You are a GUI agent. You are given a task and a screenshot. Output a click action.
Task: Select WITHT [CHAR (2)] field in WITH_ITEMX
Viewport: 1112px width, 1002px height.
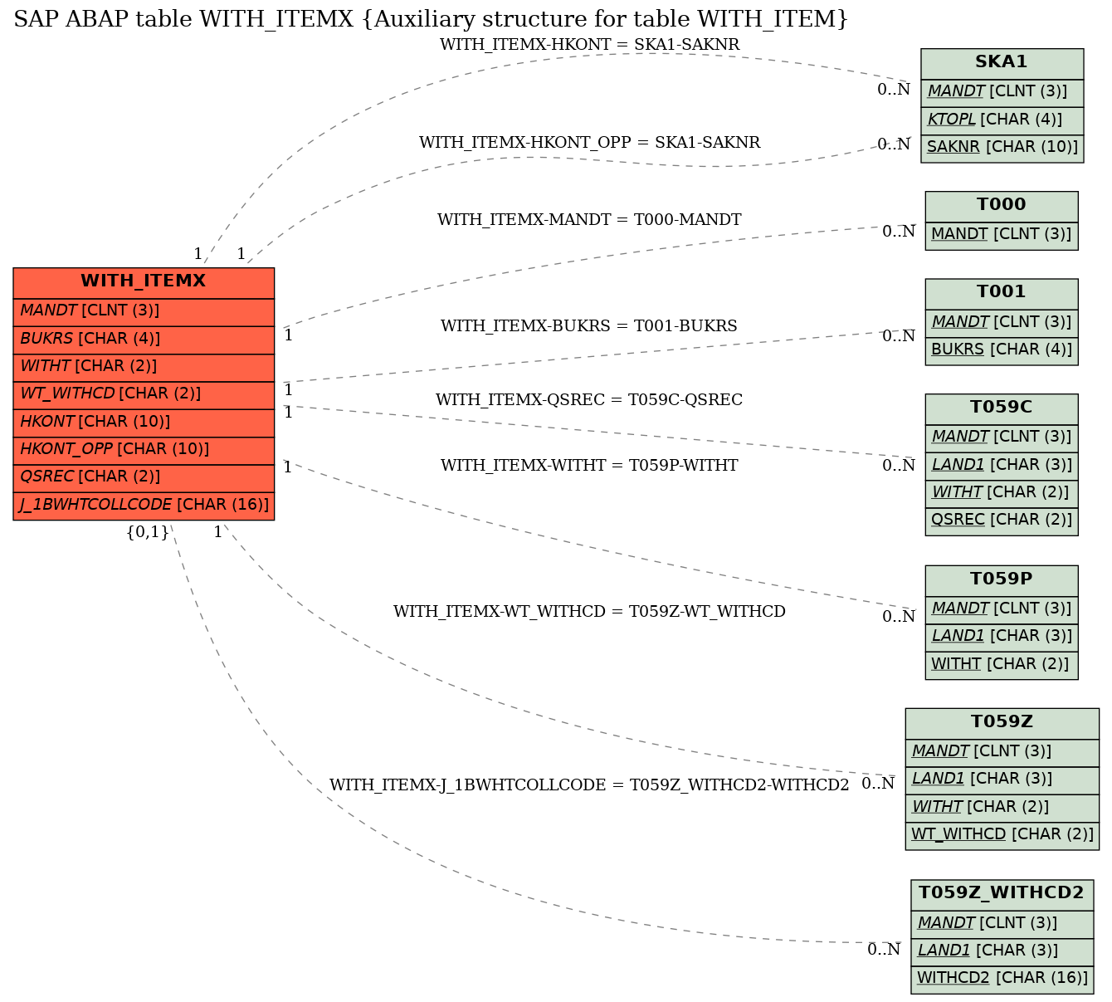pos(144,367)
